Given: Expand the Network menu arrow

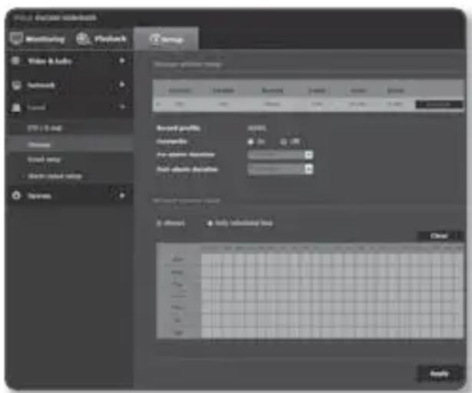Looking at the screenshot, I should [122, 84].
